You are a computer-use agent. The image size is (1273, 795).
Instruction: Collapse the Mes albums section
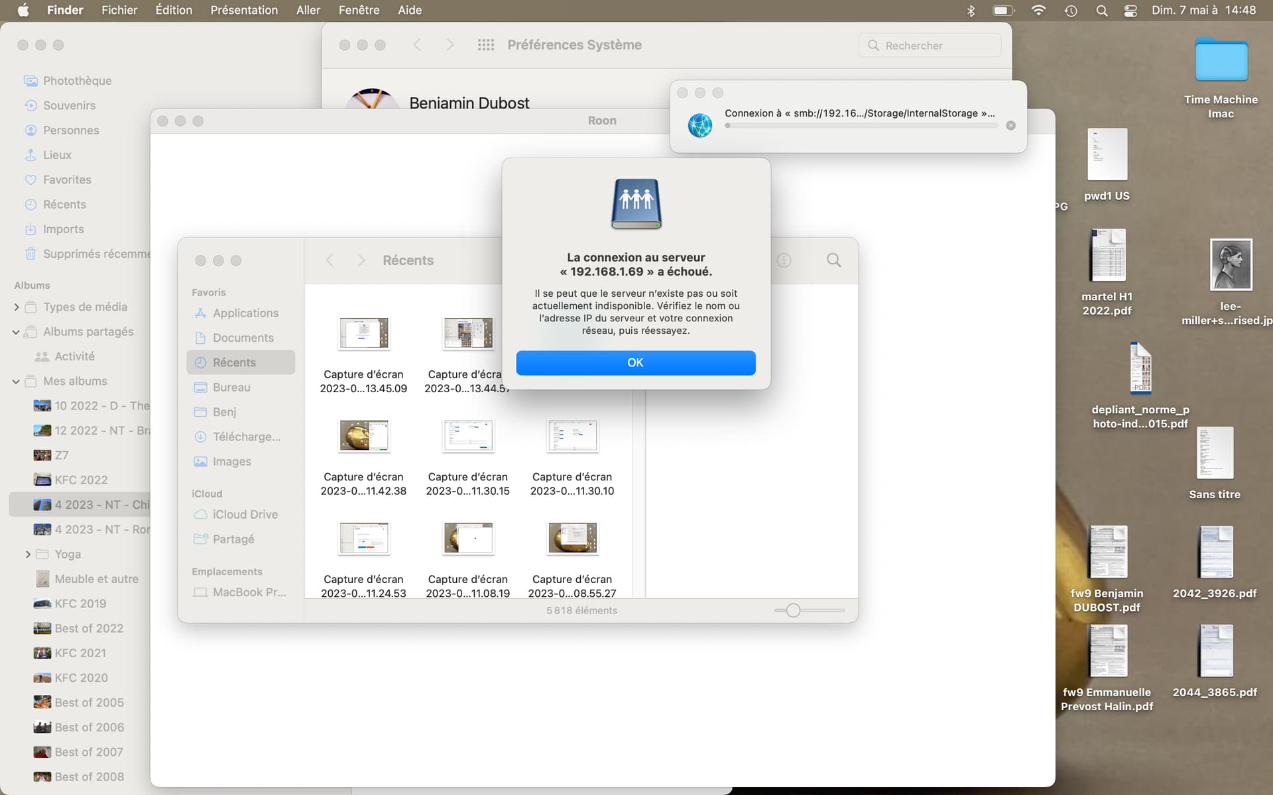click(16, 382)
